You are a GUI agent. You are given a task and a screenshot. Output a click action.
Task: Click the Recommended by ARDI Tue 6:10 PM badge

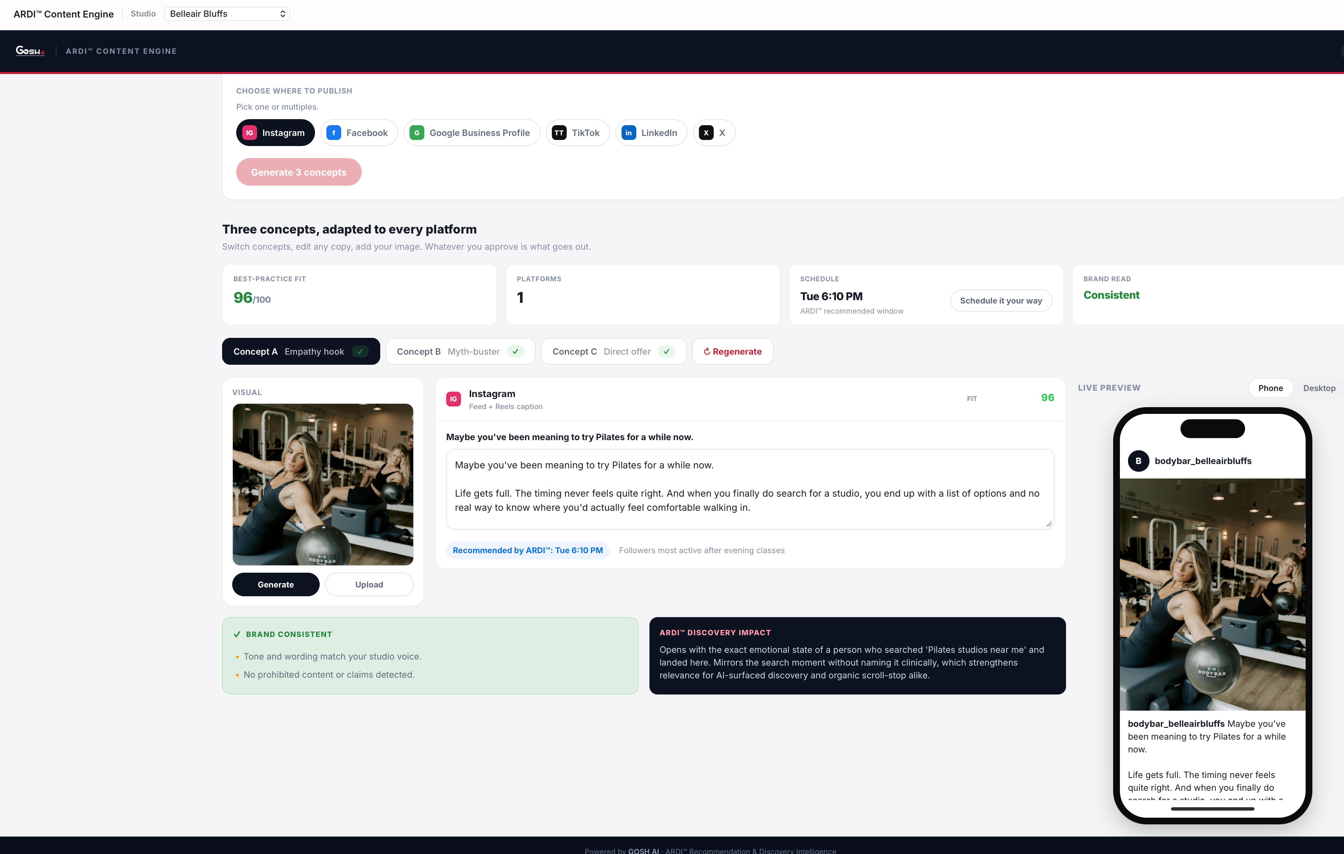click(x=527, y=550)
